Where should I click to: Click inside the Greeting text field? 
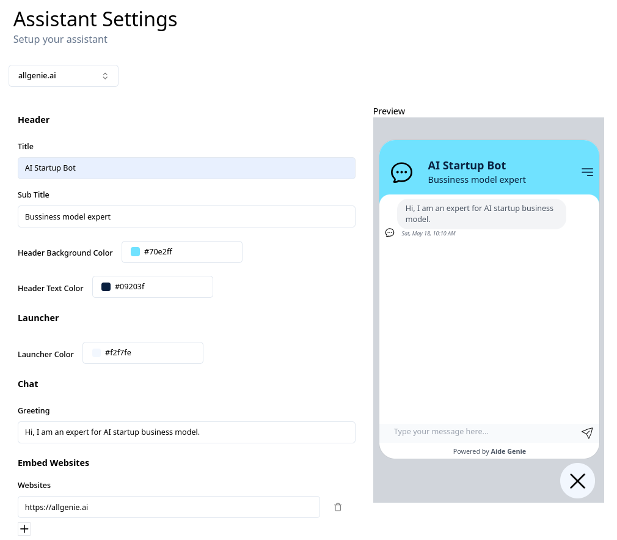coord(186,432)
